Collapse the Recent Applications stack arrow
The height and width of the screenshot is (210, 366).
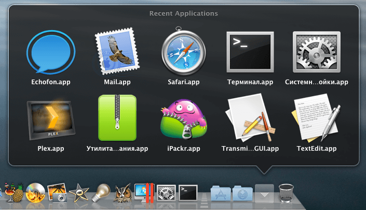point(264,193)
